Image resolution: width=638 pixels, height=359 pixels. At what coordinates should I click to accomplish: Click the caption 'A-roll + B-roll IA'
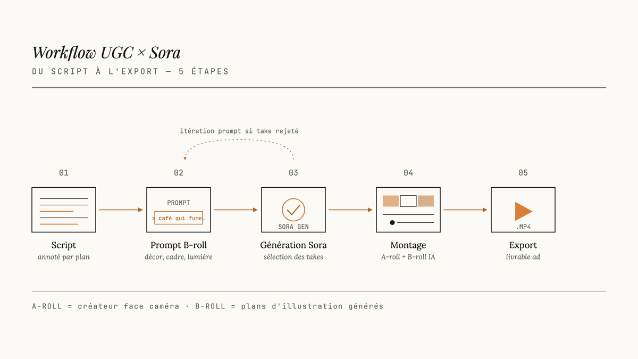tap(408, 257)
